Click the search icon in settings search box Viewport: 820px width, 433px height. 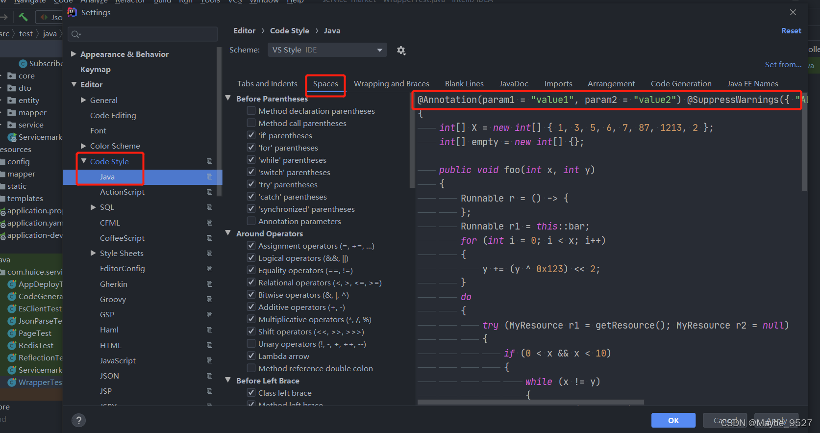pos(76,34)
